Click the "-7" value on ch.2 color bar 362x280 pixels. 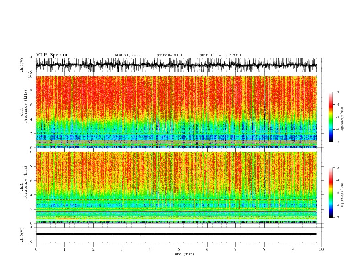pyautogui.click(x=337, y=217)
